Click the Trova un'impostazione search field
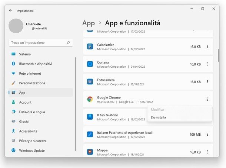The width and height of the screenshot is (226, 168). [x=41, y=43]
